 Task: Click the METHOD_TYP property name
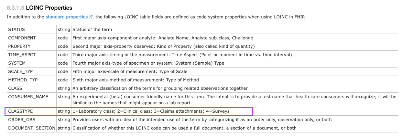pyautogui.click(x=23, y=80)
